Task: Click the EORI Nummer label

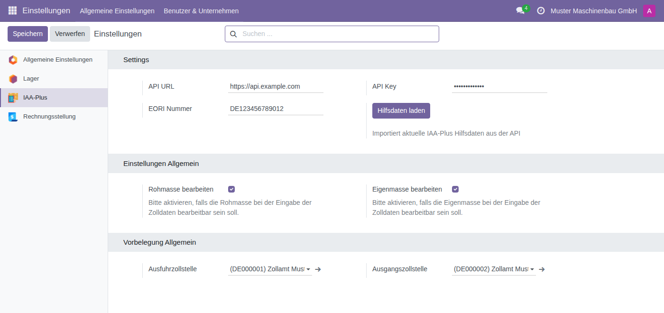Action: pos(170,109)
